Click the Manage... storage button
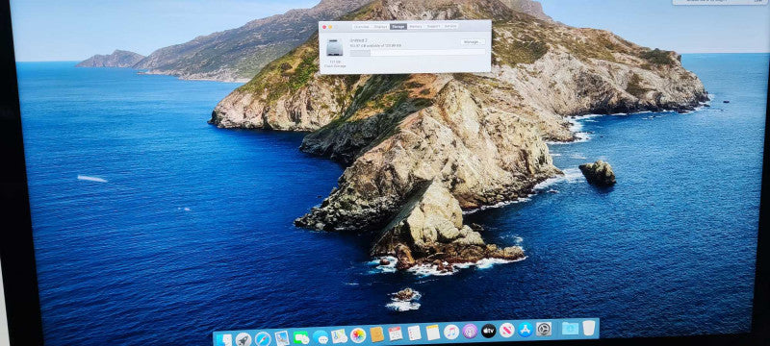The height and width of the screenshot is (346, 770). [473, 42]
